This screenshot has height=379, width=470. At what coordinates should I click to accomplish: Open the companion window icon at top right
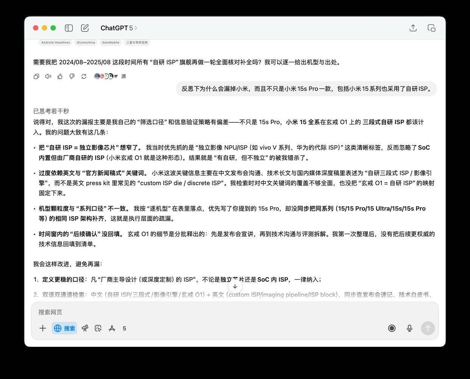(431, 28)
